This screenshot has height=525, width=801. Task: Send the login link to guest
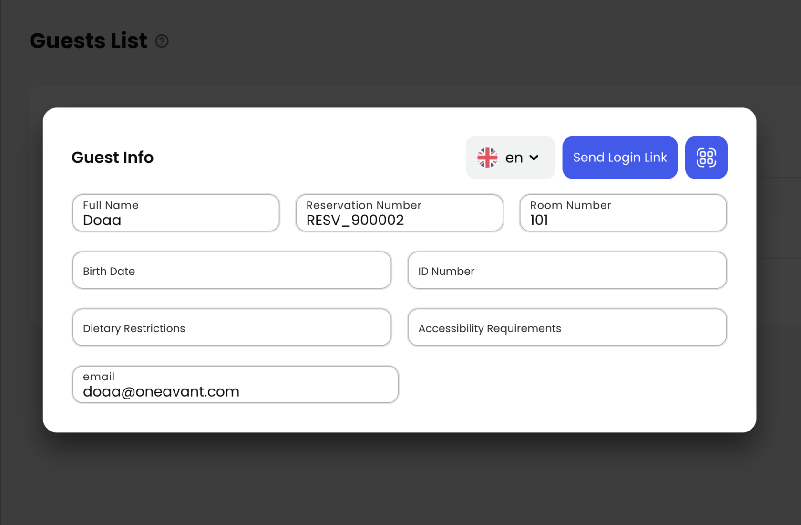click(x=619, y=157)
